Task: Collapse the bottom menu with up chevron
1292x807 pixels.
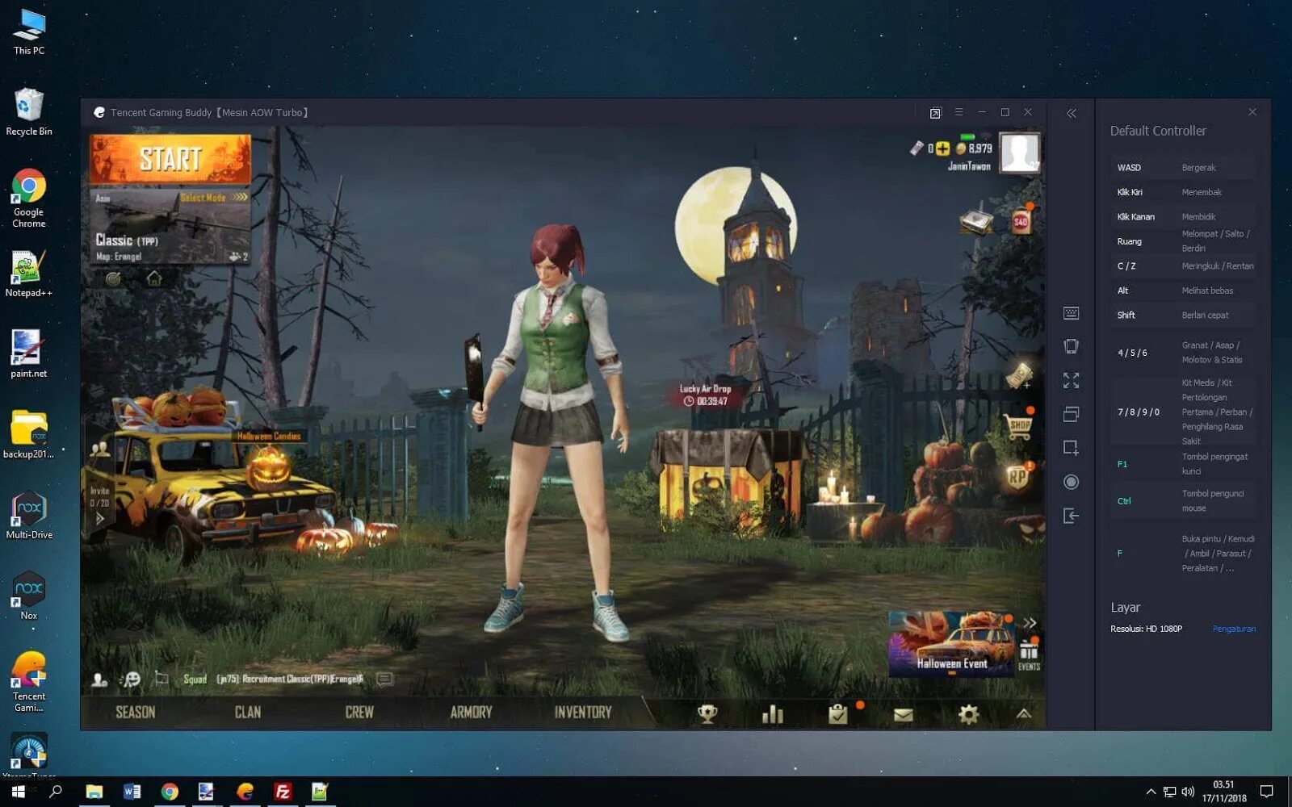Action: tap(1023, 713)
